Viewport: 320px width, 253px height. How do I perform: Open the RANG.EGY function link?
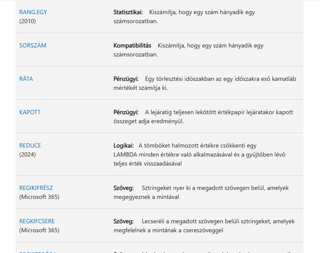pyautogui.click(x=33, y=12)
